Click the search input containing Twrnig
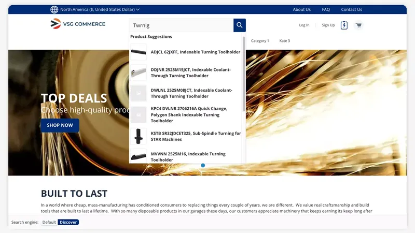The width and height of the screenshot is (415, 233). pos(181,25)
